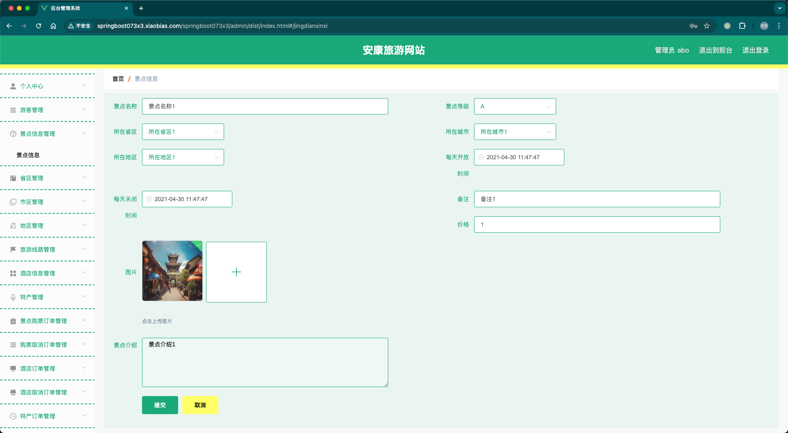
Task: Open the 购票取消订单管理 menu
Action: pos(47,345)
